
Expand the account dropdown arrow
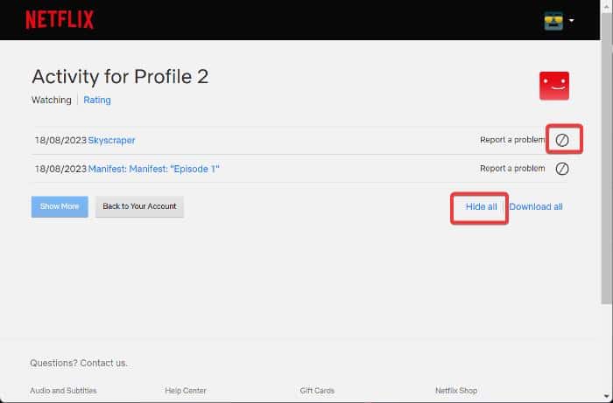click(572, 21)
